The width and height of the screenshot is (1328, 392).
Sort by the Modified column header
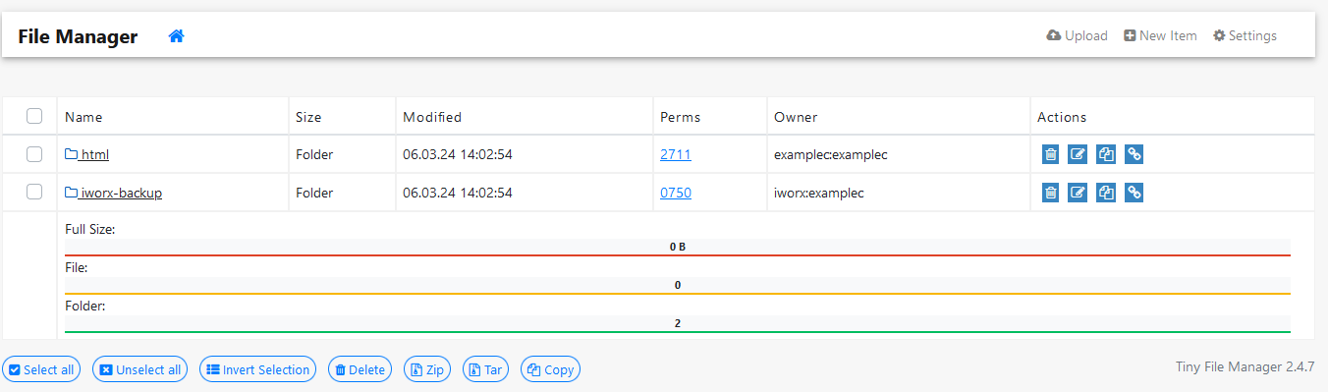tap(432, 117)
